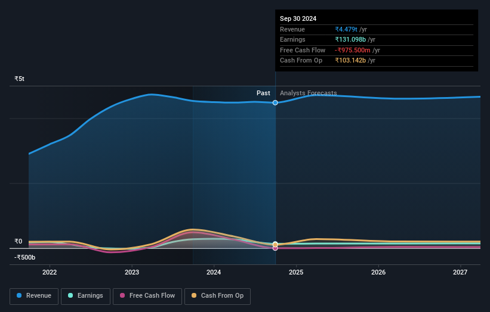The image size is (490, 312).
Task: Click the 'Analysts Forecasts' label
Action: (x=308, y=93)
